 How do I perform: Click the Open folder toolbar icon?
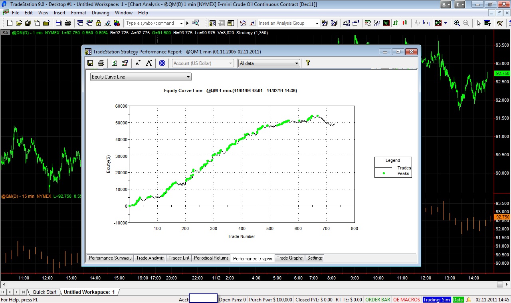click(x=19, y=23)
